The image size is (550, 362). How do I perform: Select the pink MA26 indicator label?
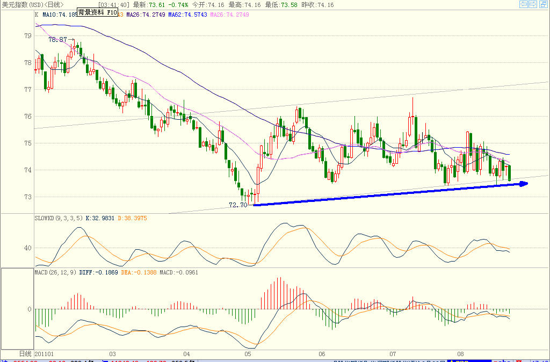coord(230,15)
